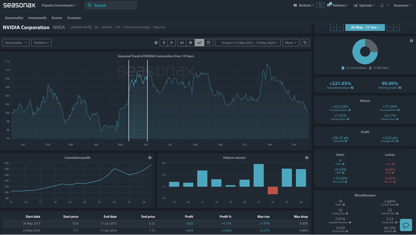Toggle the bug icon button in chart toolbar
This screenshot has height=235, width=416.
point(191,43)
